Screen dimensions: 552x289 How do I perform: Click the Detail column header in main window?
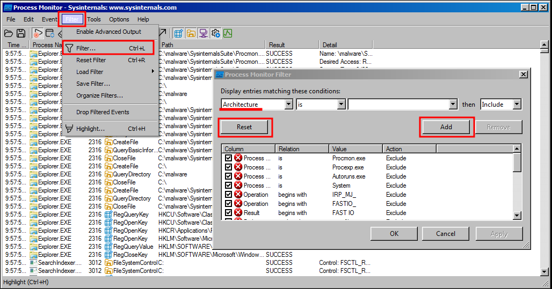tap(346, 45)
